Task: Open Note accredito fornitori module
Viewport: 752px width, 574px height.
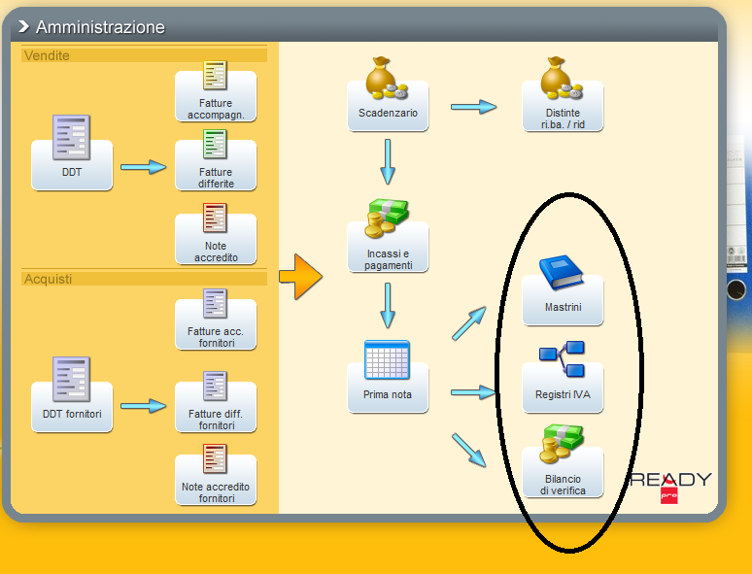Action: point(216,474)
